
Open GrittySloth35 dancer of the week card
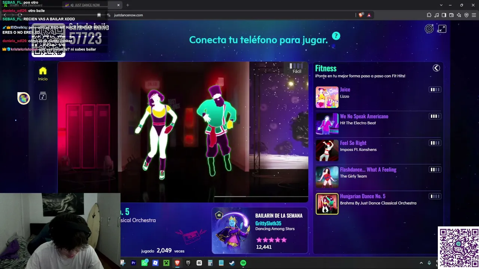point(260,231)
